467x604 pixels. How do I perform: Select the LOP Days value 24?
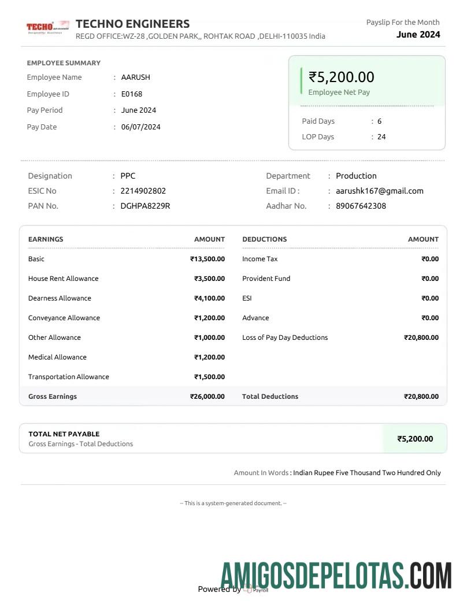[381, 137]
